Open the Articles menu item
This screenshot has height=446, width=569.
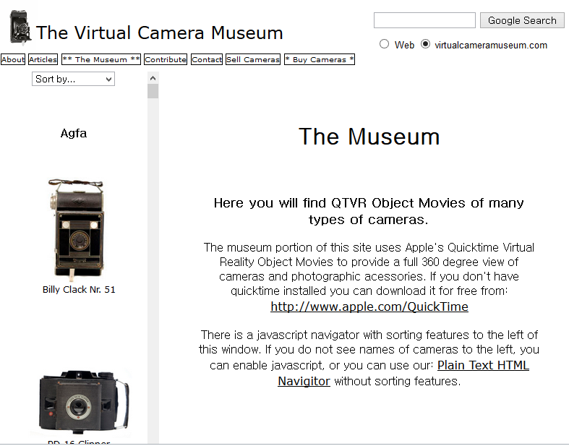pos(43,59)
